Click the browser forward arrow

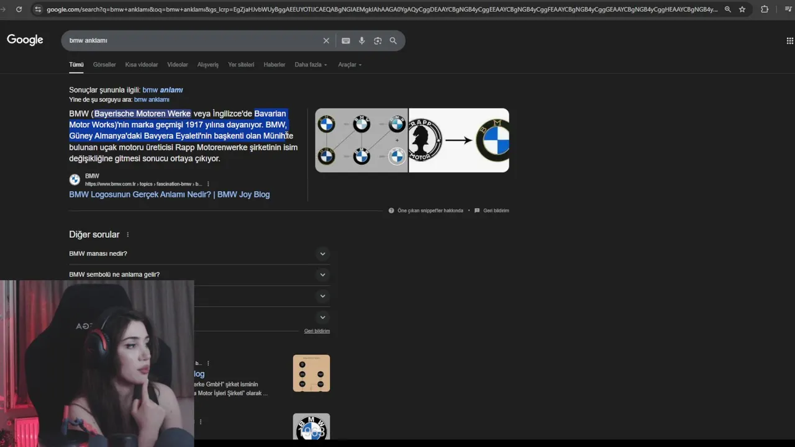pyautogui.click(x=2, y=9)
